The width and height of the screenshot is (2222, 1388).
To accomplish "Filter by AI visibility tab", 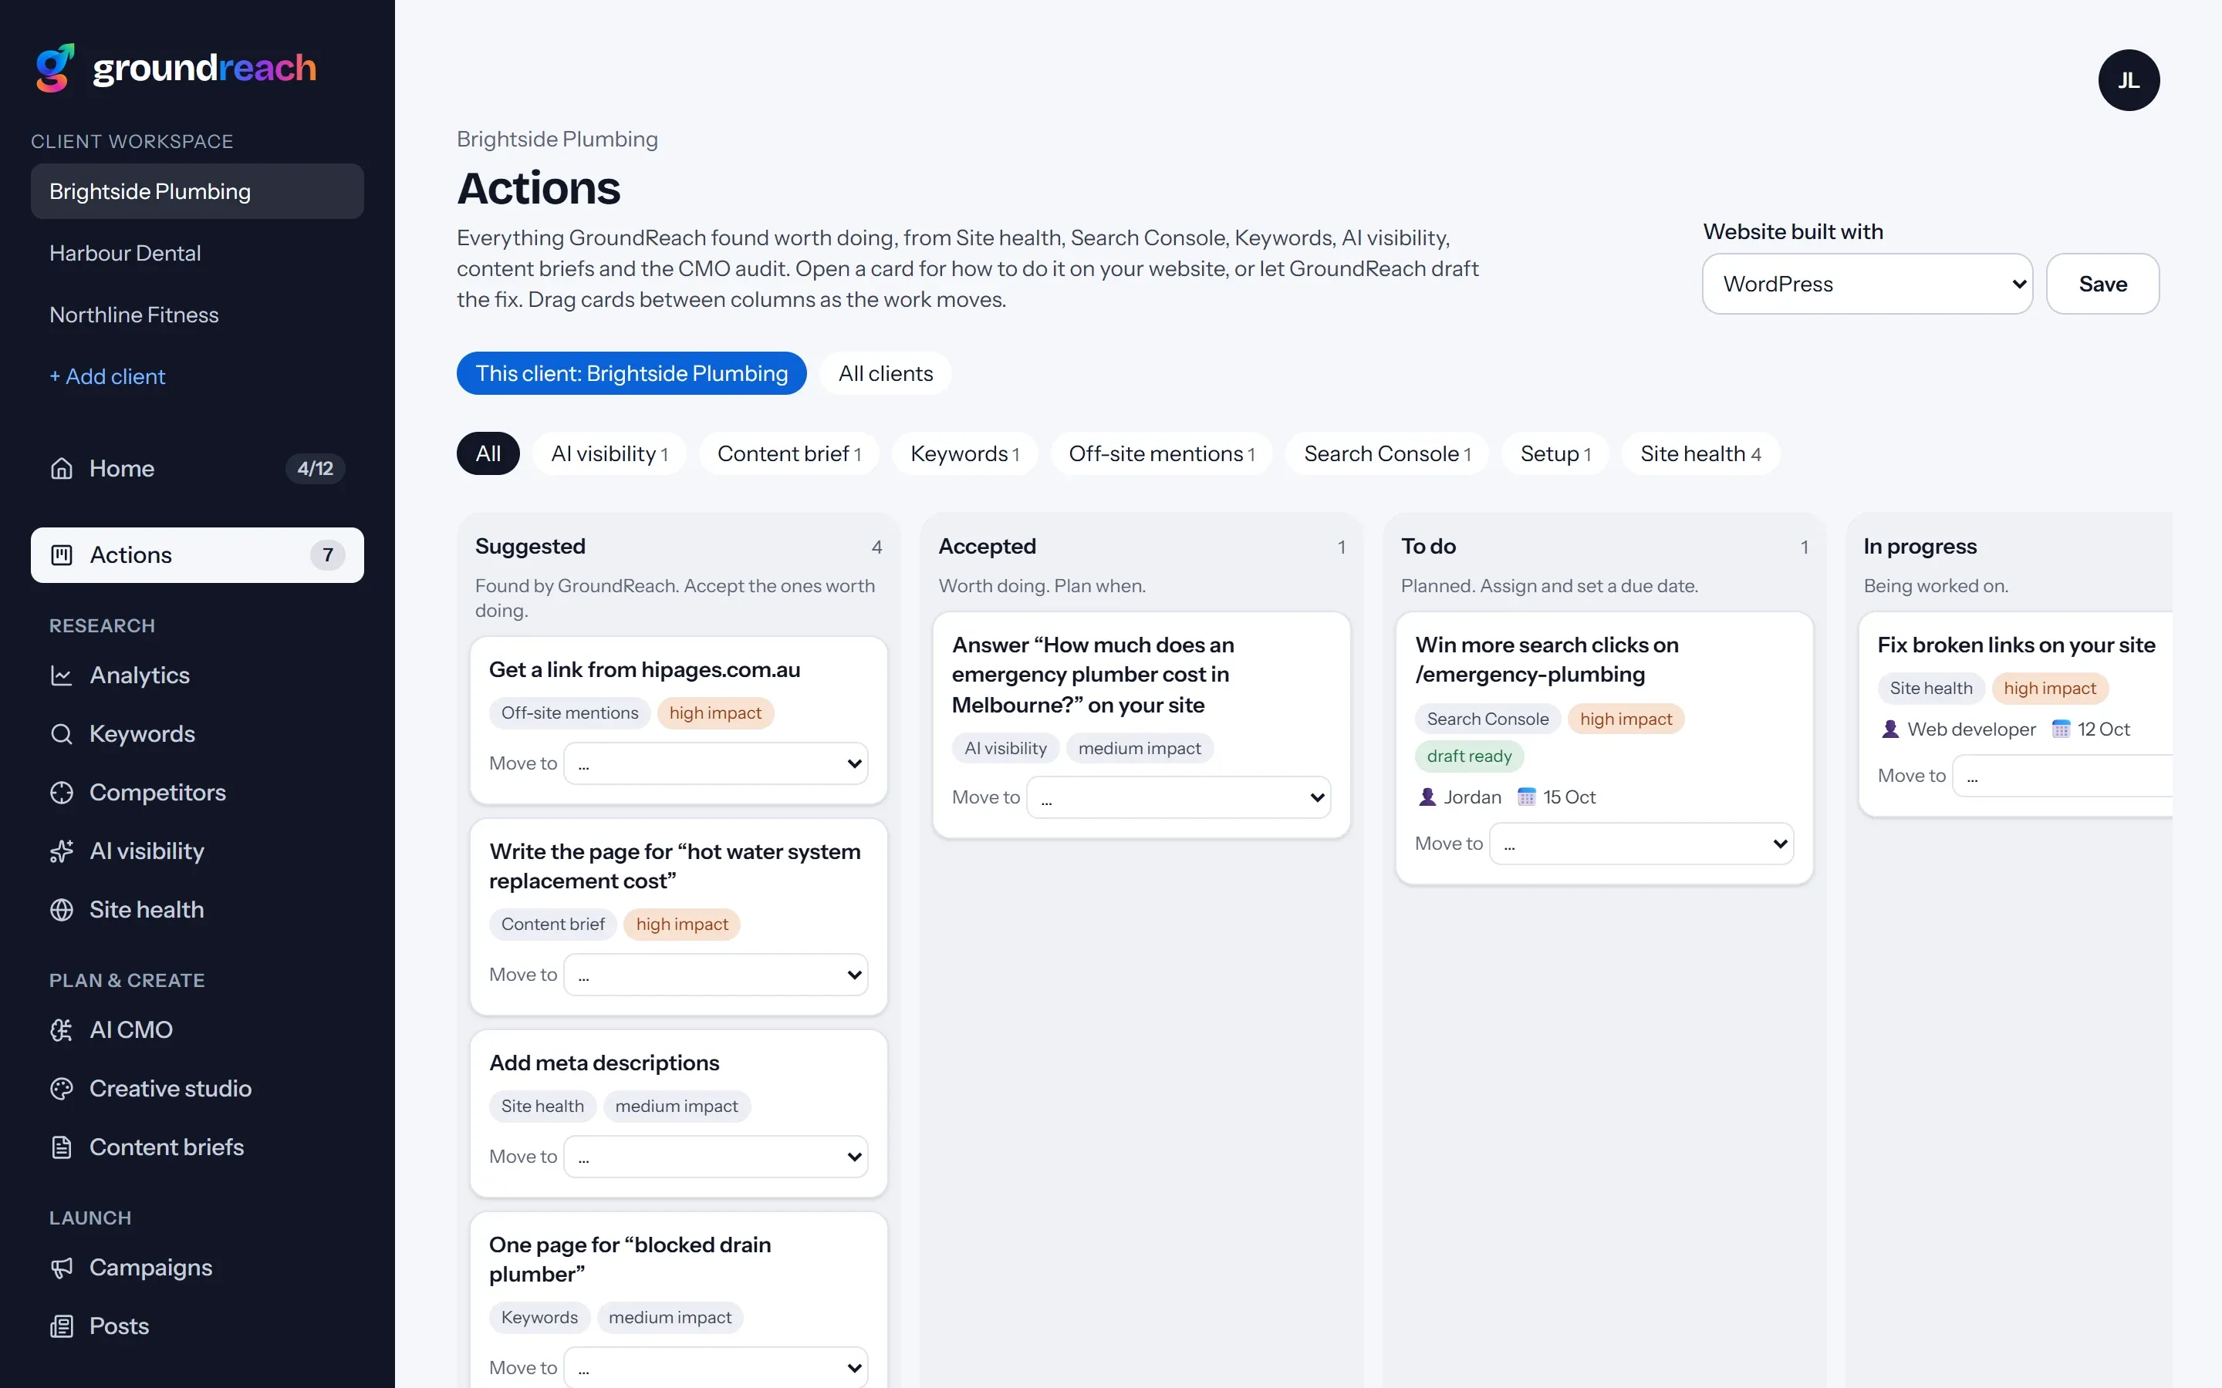I will coord(609,453).
